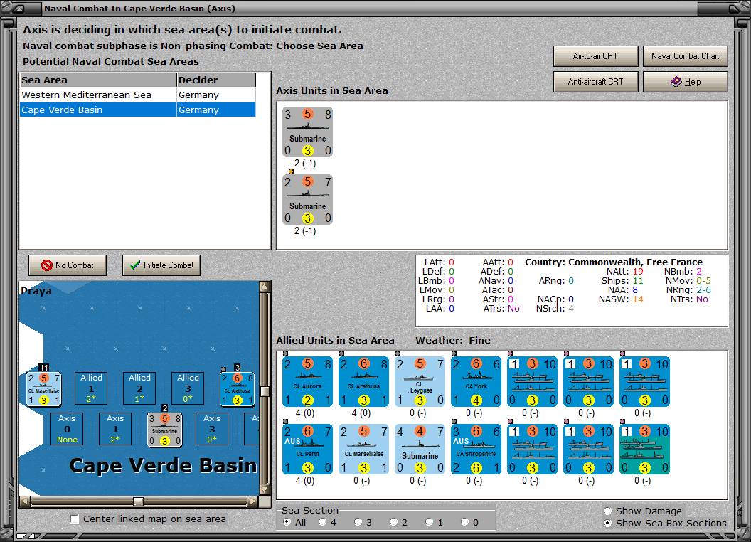Viewport: 751px width, 542px height.
Task: Select the CA York counter
Action: [x=476, y=382]
